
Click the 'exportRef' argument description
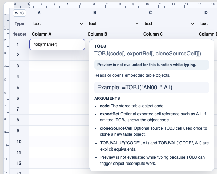(153, 117)
